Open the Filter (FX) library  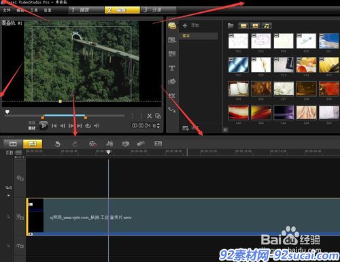tap(172, 96)
